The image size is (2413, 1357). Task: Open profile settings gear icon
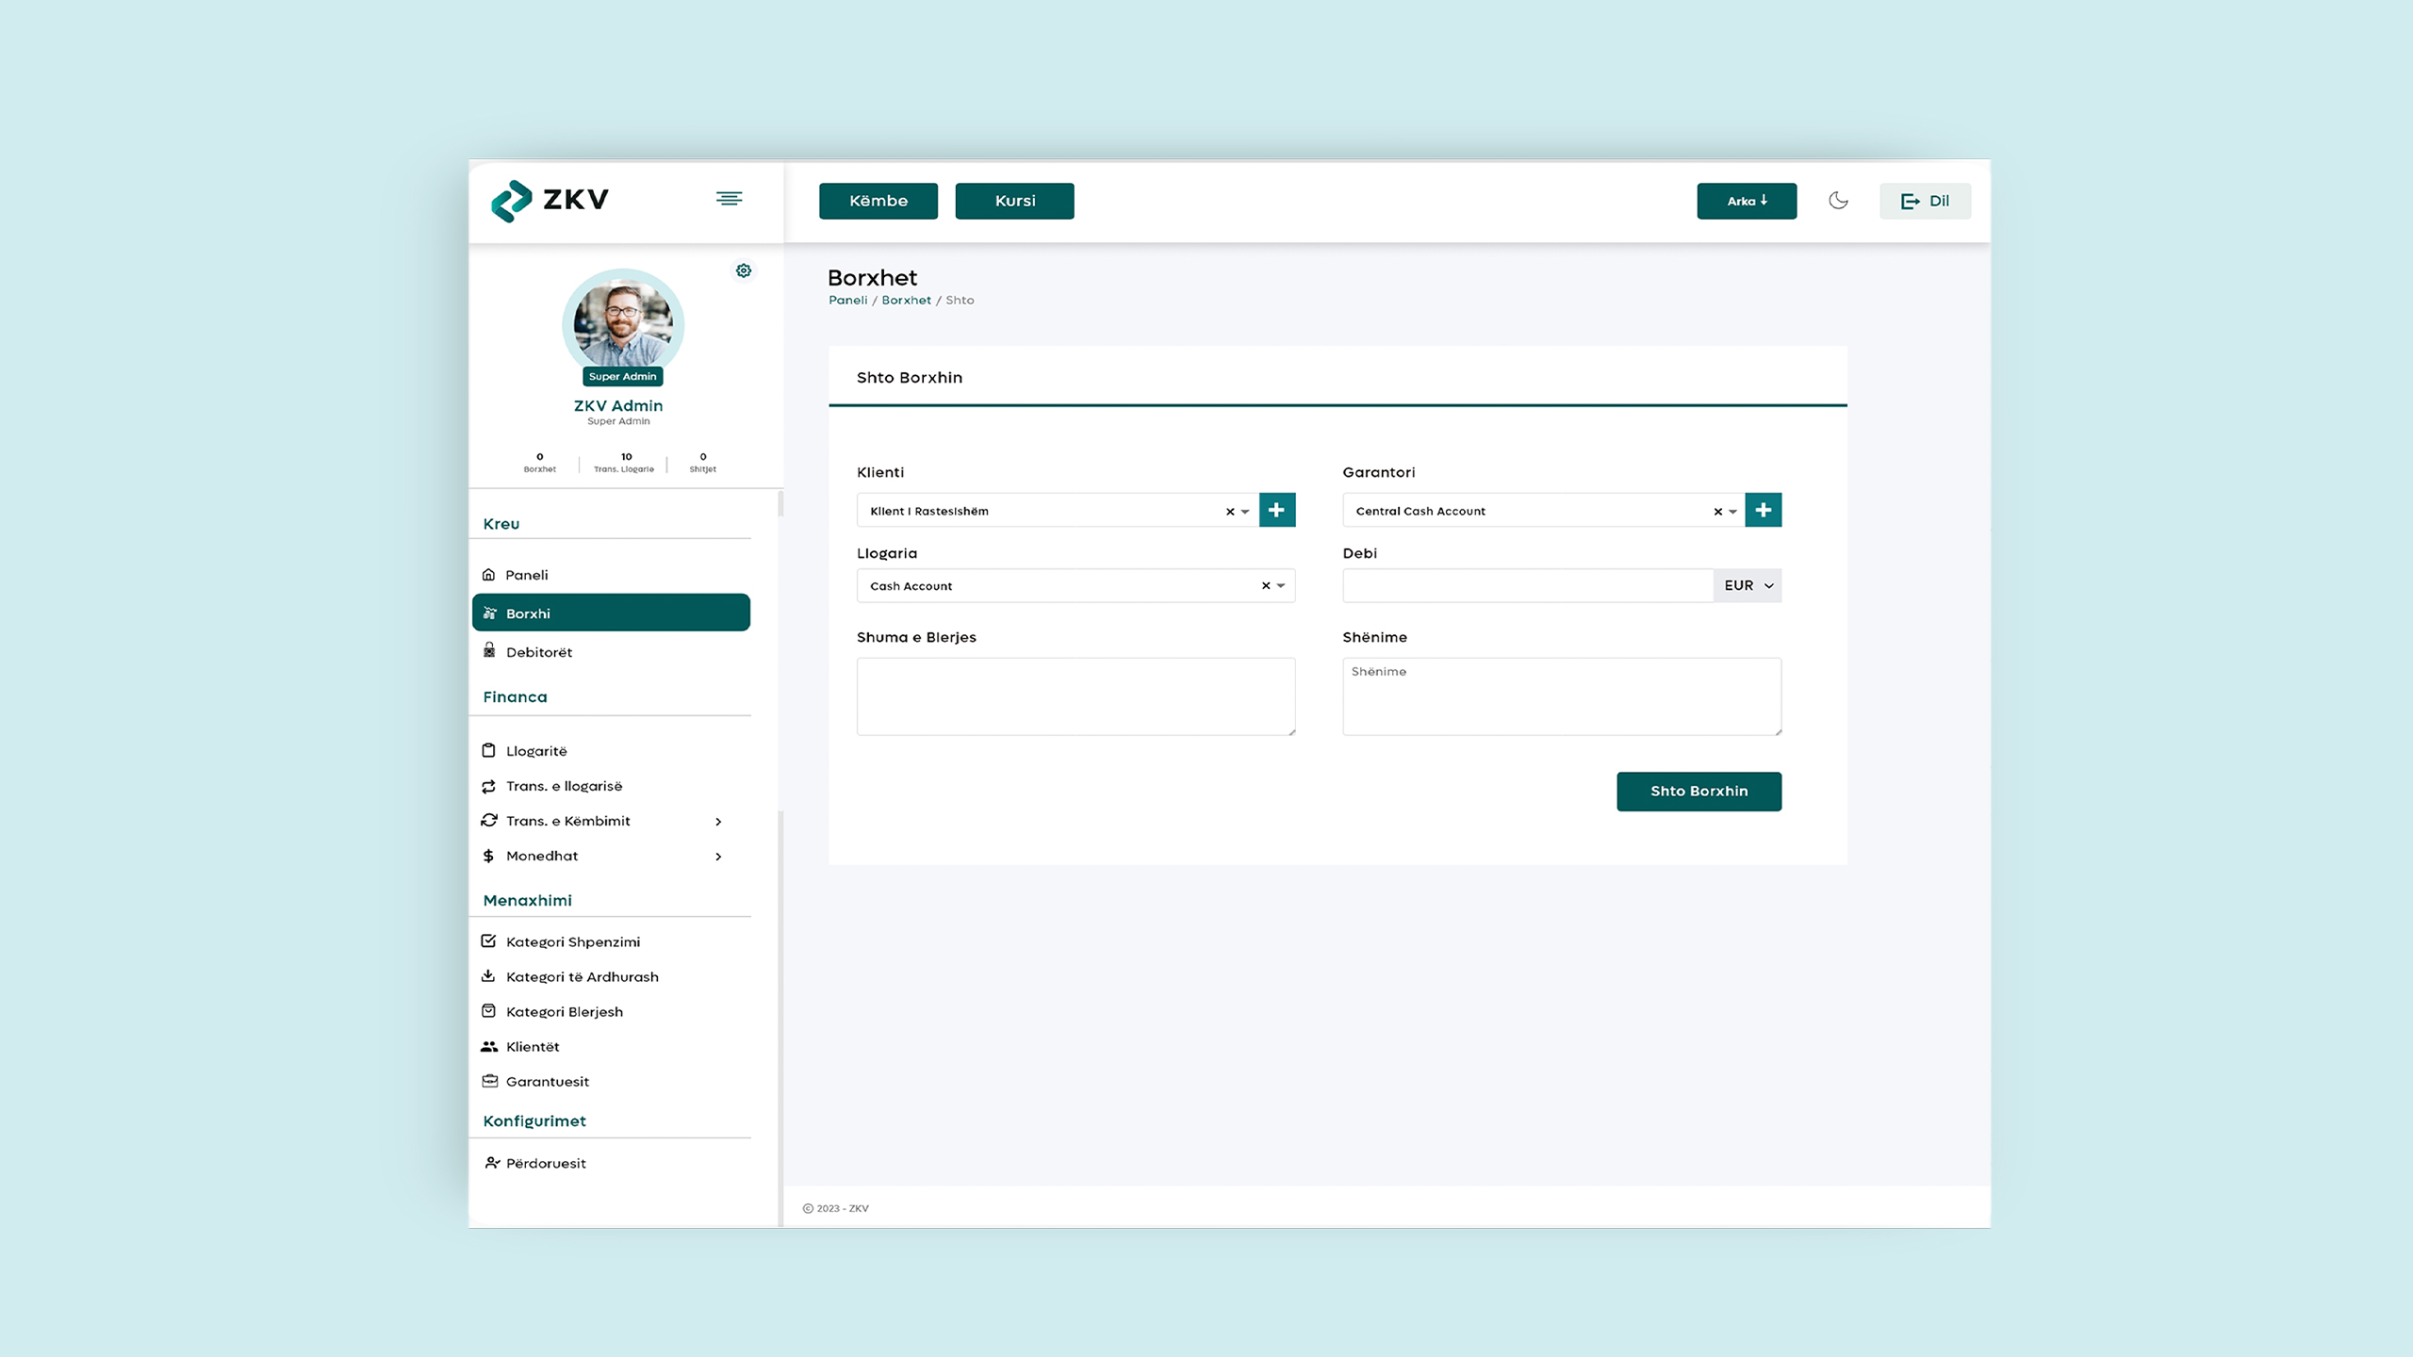click(x=744, y=271)
